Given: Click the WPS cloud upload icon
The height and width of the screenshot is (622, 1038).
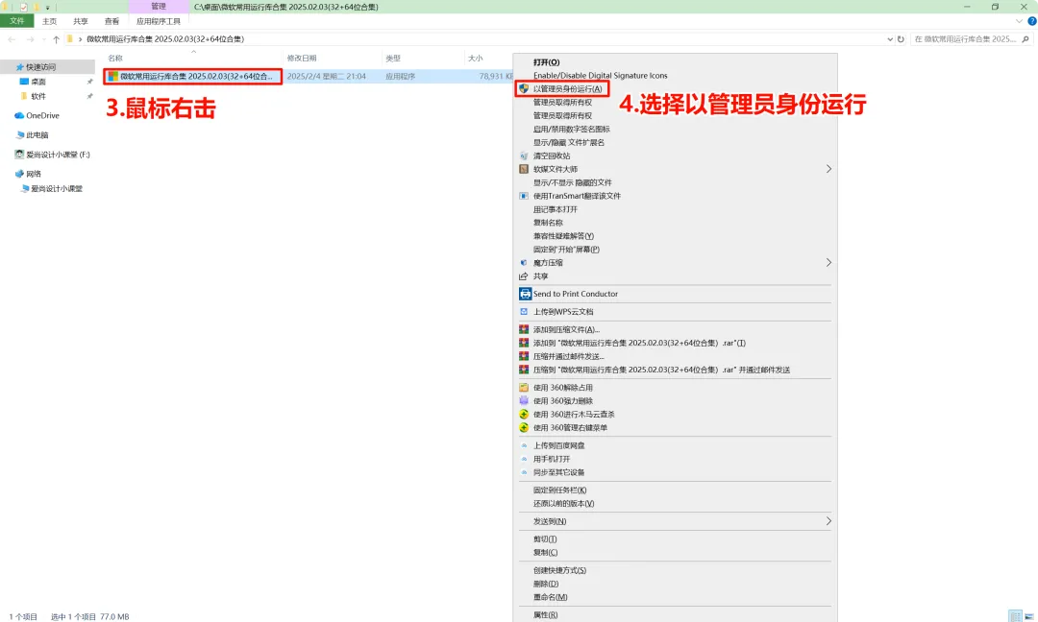Looking at the screenshot, I should [524, 312].
